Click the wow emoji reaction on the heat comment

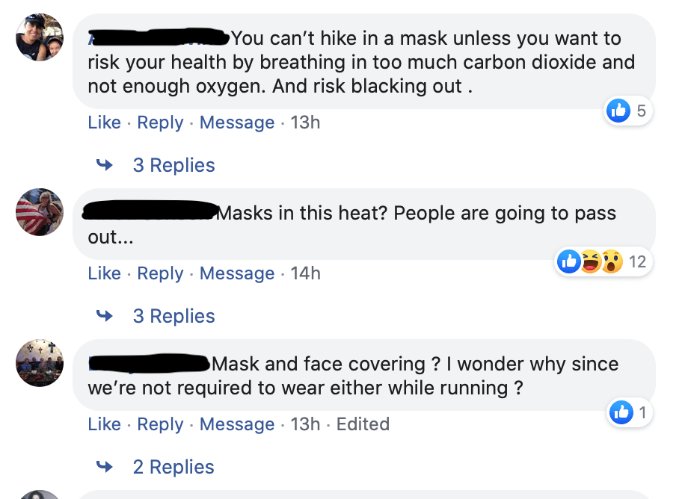(x=611, y=261)
